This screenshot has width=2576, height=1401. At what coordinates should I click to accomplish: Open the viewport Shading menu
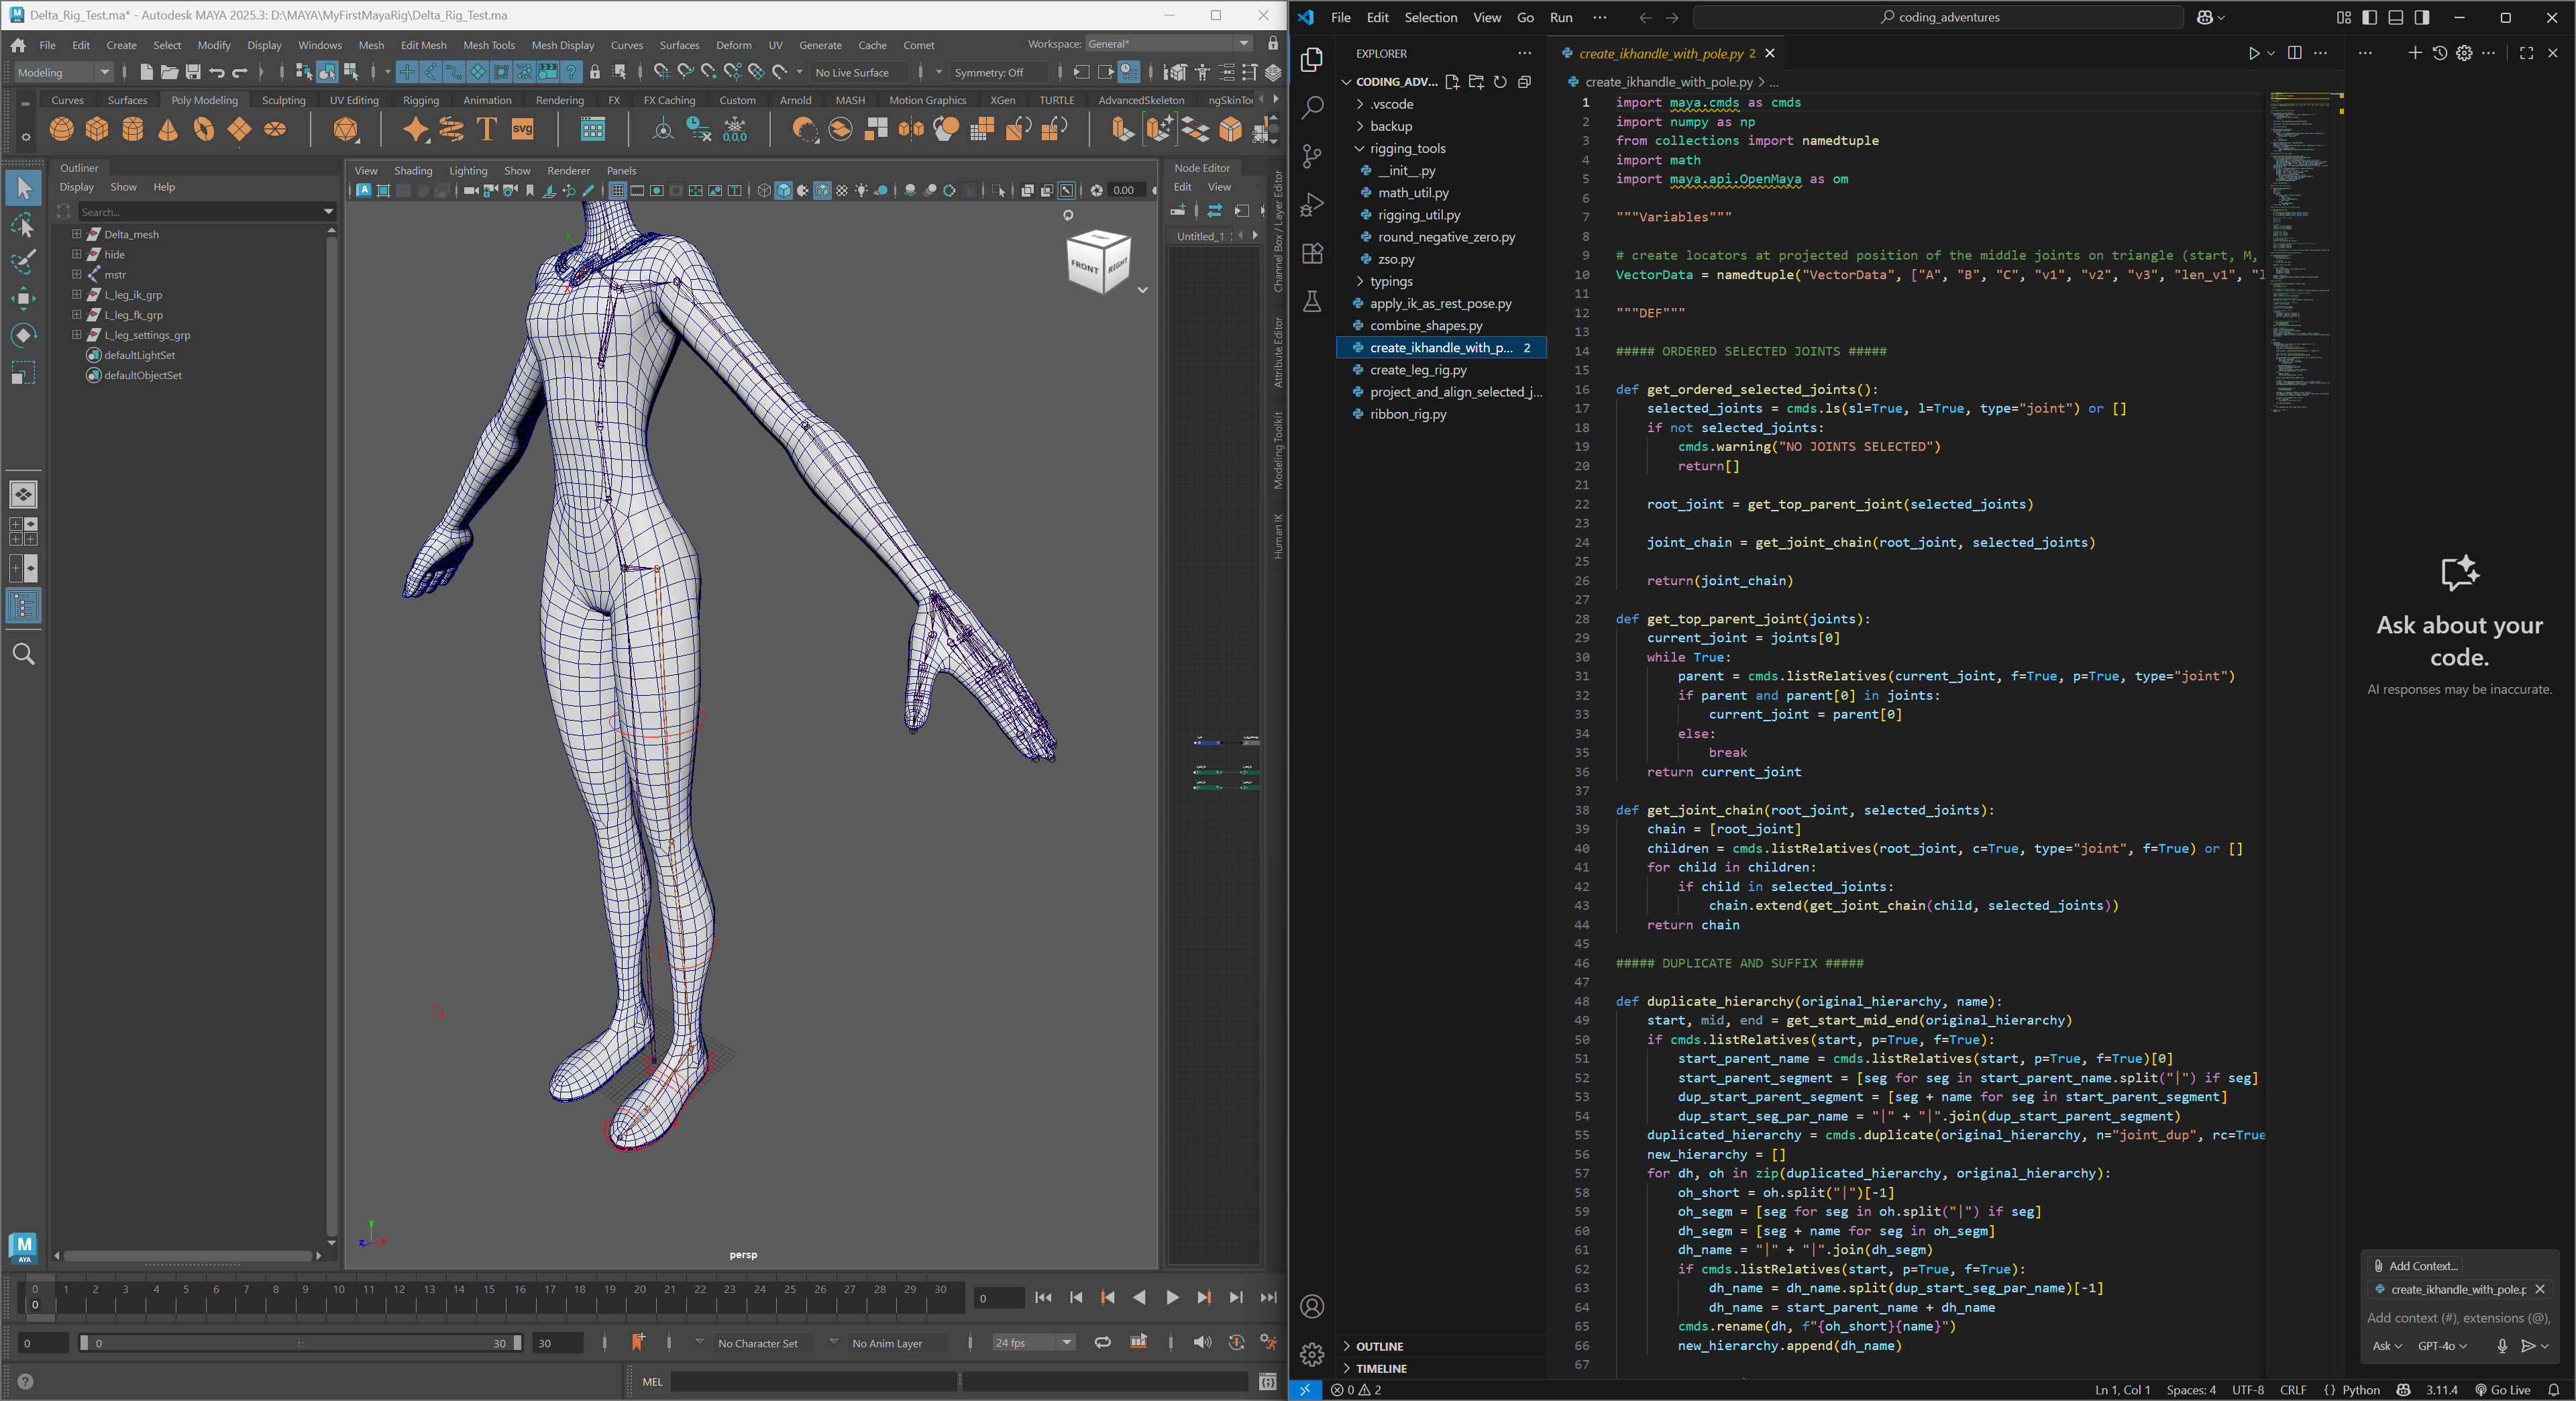tap(413, 171)
